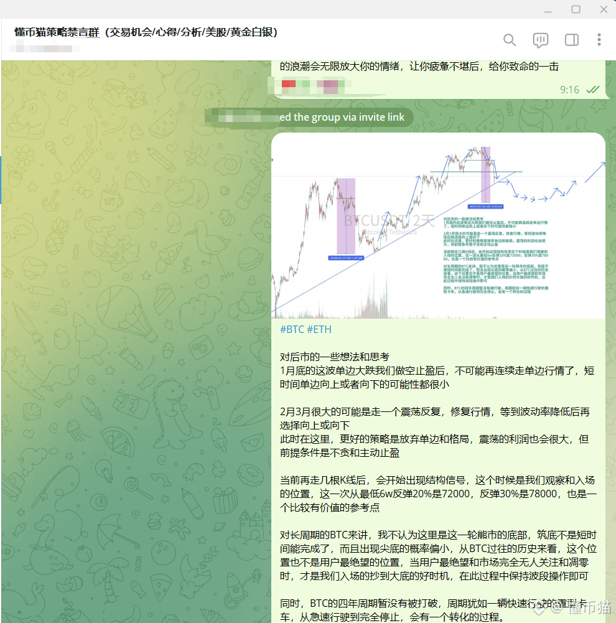Click the 9:16 message timestamp
Image resolution: width=616 pixels, height=623 pixels.
569,90
